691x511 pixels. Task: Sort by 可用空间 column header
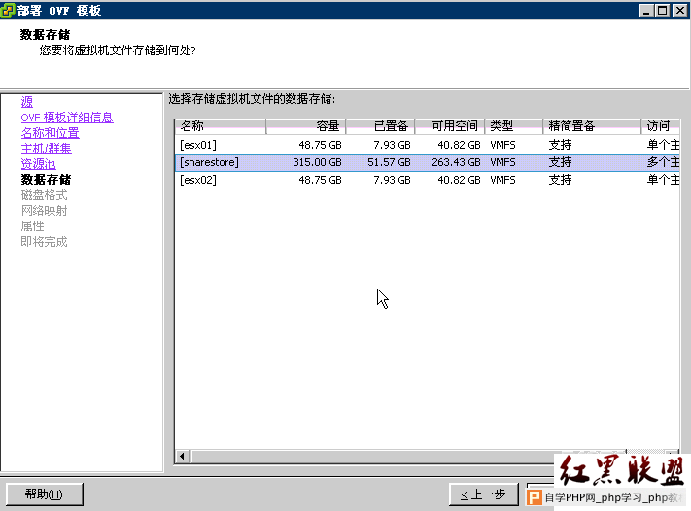tap(450, 126)
